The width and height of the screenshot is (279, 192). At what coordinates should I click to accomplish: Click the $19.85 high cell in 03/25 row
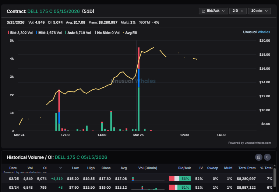(89, 178)
